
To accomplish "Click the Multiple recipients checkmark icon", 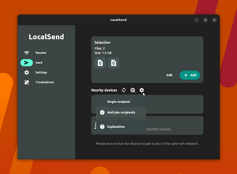I will tap(102, 112).
